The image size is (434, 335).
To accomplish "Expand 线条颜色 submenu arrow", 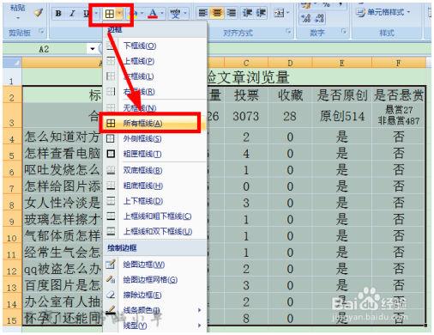I will pyautogui.click(x=200, y=310).
